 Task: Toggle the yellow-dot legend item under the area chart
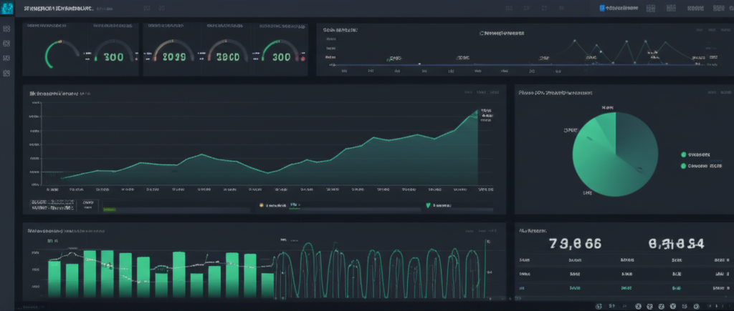coord(261,205)
